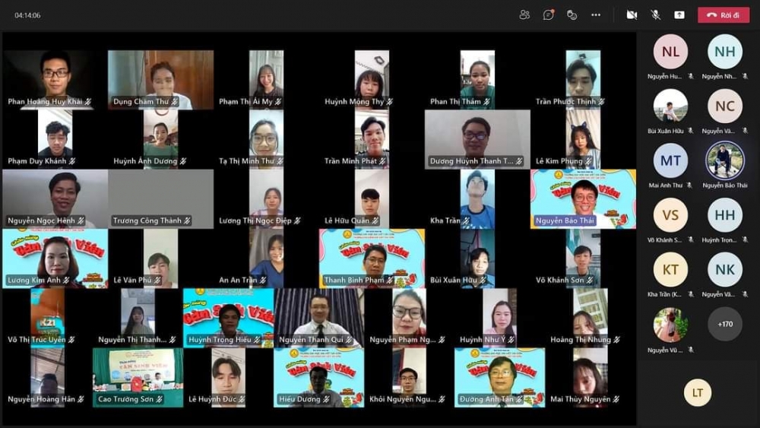Expand the +170 more participants list
The image size is (760, 428).
click(x=724, y=325)
